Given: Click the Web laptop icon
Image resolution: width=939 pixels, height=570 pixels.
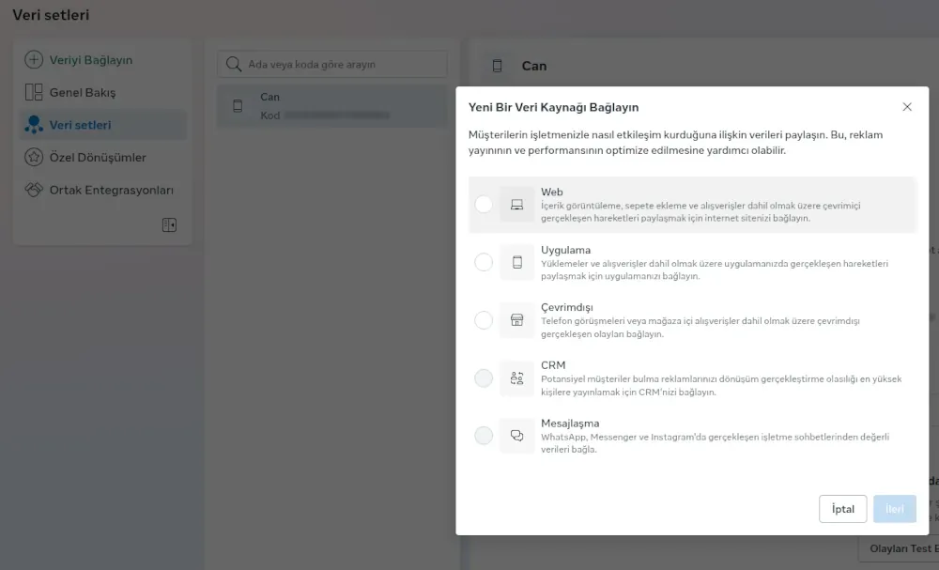Looking at the screenshot, I should pyautogui.click(x=516, y=205).
